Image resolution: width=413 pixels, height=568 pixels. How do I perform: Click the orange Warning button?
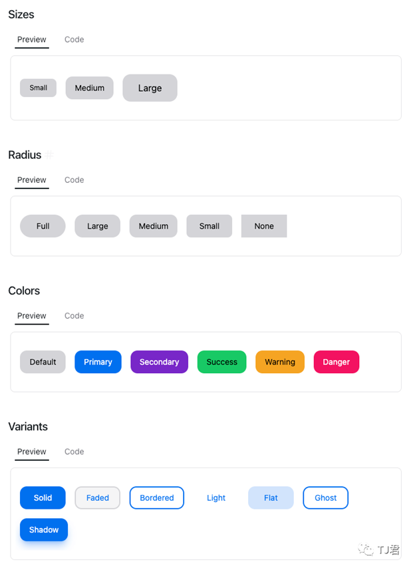coord(280,362)
